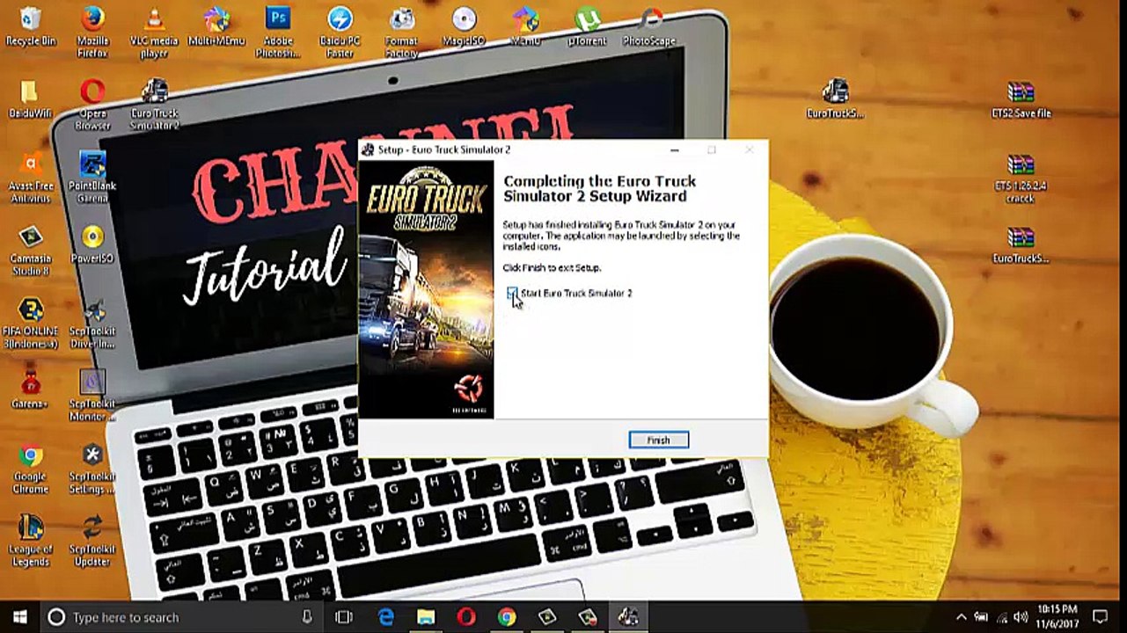Minimize the Setup wizard window
1127x633 pixels.
pyautogui.click(x=675, y=149)
